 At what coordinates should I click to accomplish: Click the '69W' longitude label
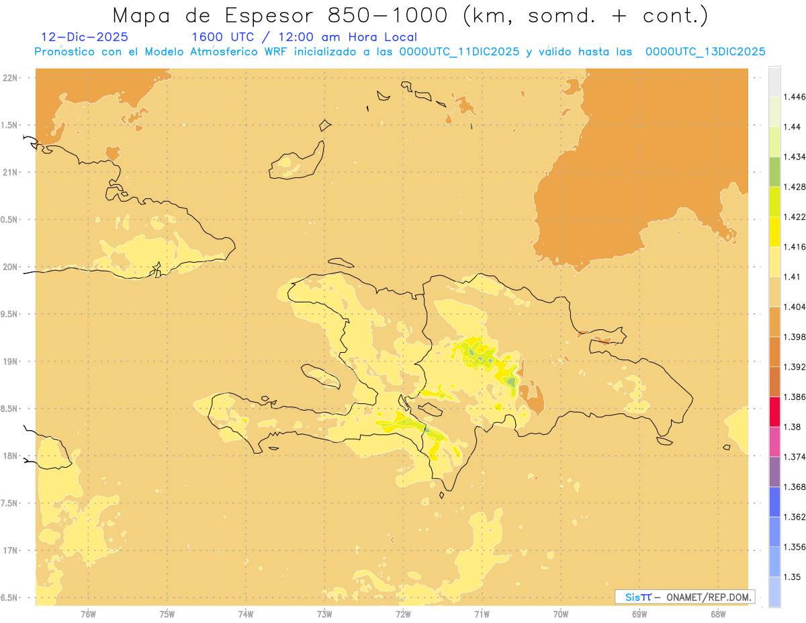639,614
